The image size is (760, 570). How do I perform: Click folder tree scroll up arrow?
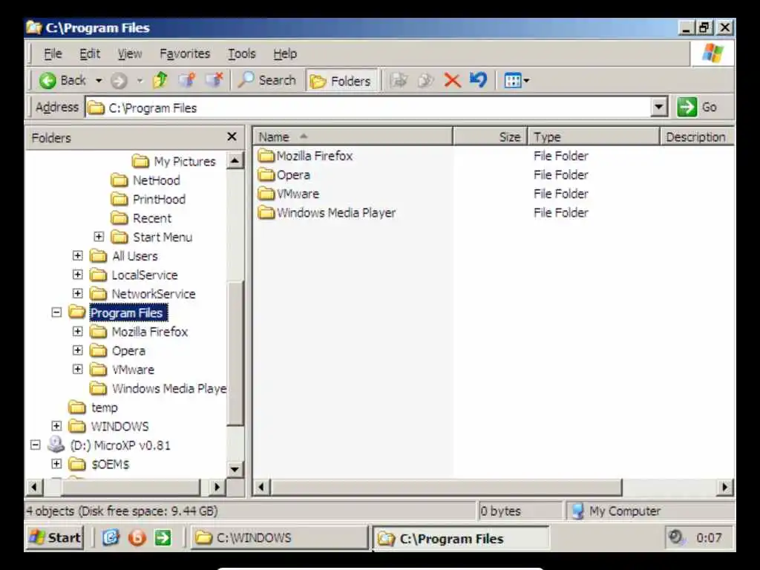click(x=235, y=160)
